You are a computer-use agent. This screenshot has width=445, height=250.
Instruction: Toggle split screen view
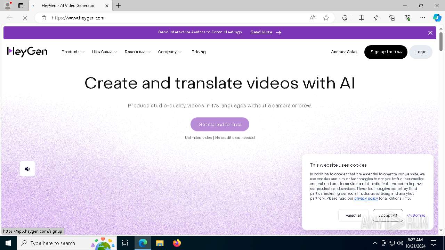click(x=361, y=18)
